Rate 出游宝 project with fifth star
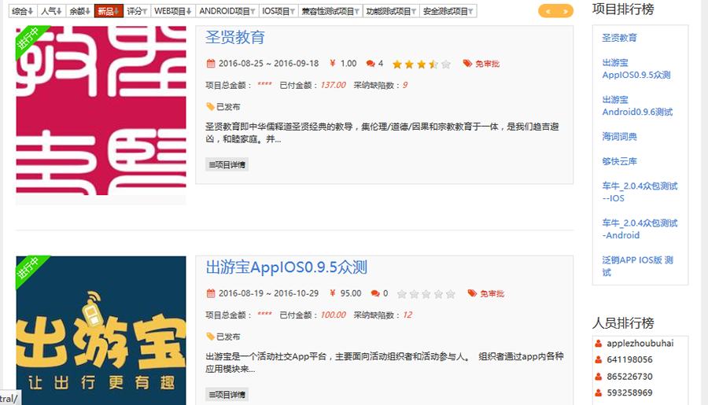 point(451,294)
